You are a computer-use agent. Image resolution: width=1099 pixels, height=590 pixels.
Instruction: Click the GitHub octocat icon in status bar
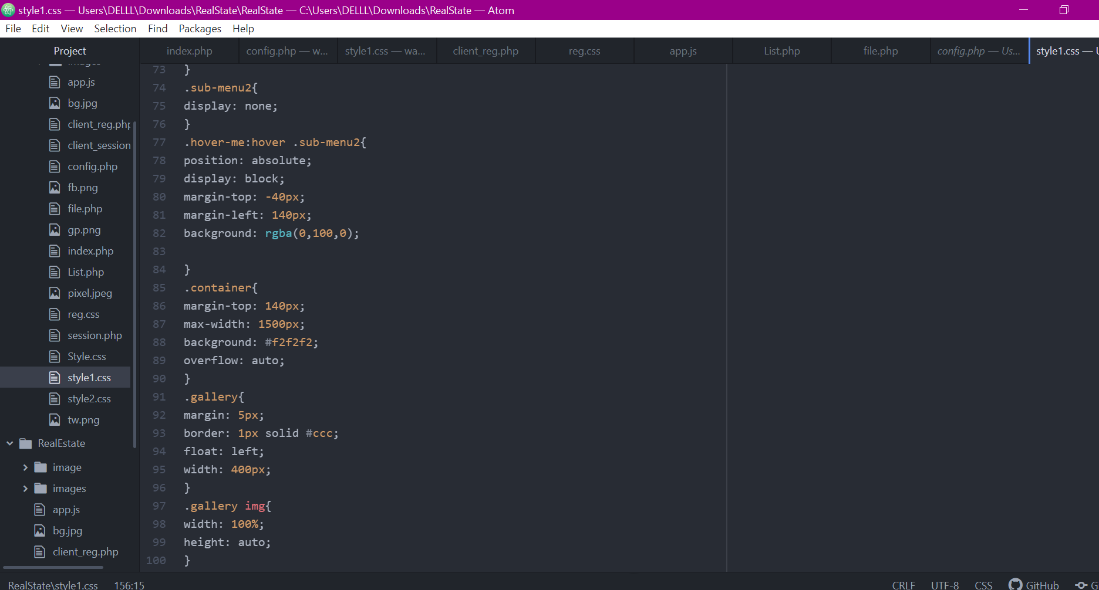(1015, 585)
